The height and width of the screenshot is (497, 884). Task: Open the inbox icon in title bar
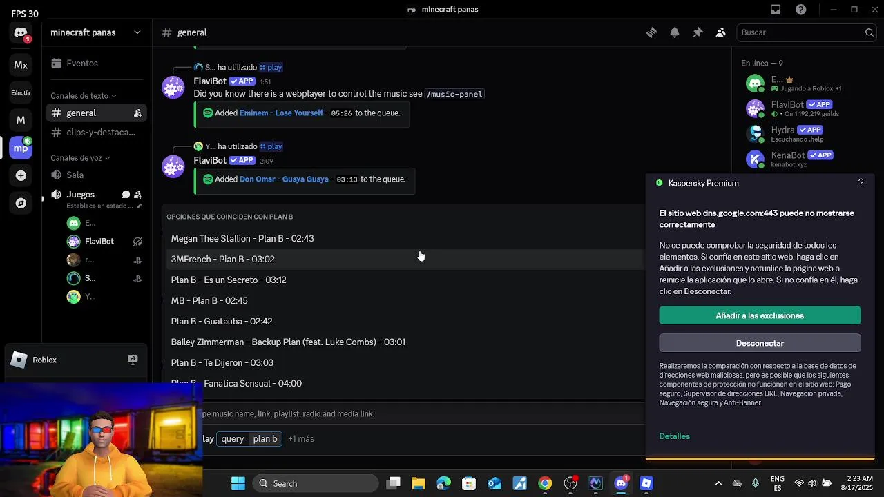click(x=776, y=10)
